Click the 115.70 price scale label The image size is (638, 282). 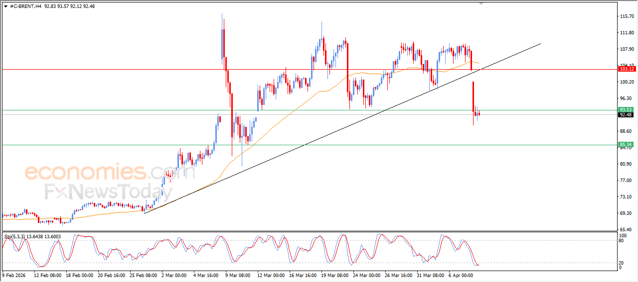(627, 16)
